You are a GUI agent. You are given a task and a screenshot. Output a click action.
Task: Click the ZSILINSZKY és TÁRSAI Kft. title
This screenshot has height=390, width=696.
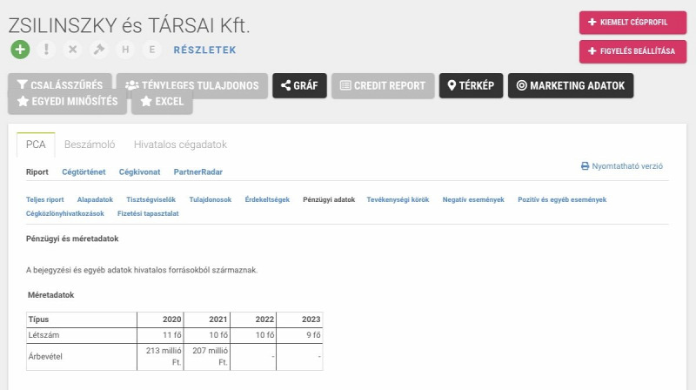(129, 25)
